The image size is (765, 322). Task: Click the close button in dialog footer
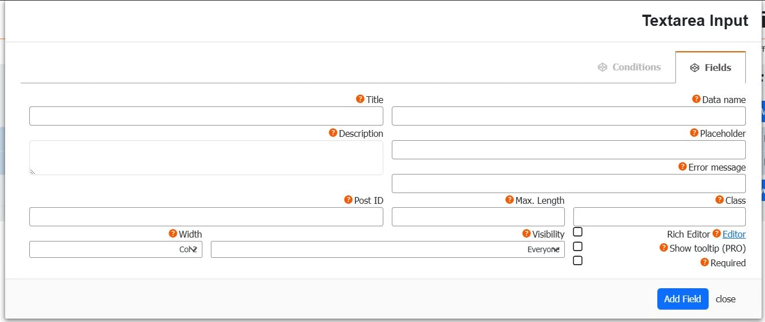726,299
